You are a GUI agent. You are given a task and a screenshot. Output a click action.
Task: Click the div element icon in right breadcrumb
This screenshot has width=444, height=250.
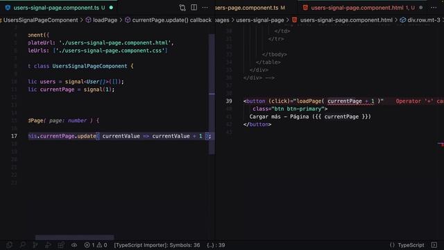[402, 20]
